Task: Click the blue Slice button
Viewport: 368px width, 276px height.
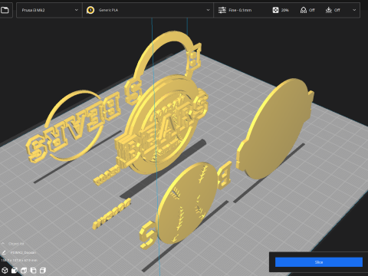Action: pyautogui.click(x=319, y=262)
